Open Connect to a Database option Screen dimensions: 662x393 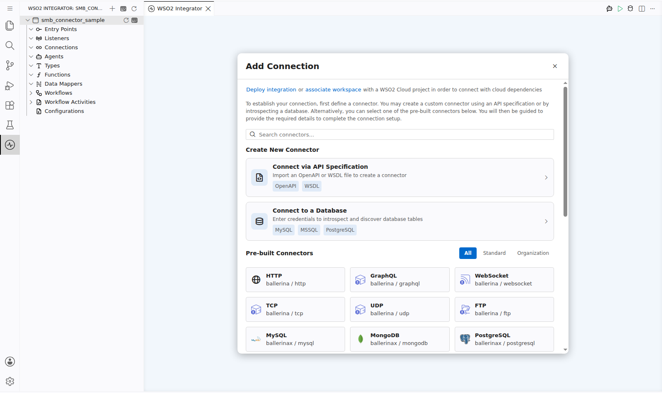click(400, 221)
